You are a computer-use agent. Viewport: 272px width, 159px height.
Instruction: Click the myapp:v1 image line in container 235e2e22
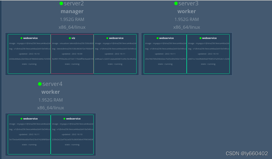pyautogui.click(x=73, y=124)
